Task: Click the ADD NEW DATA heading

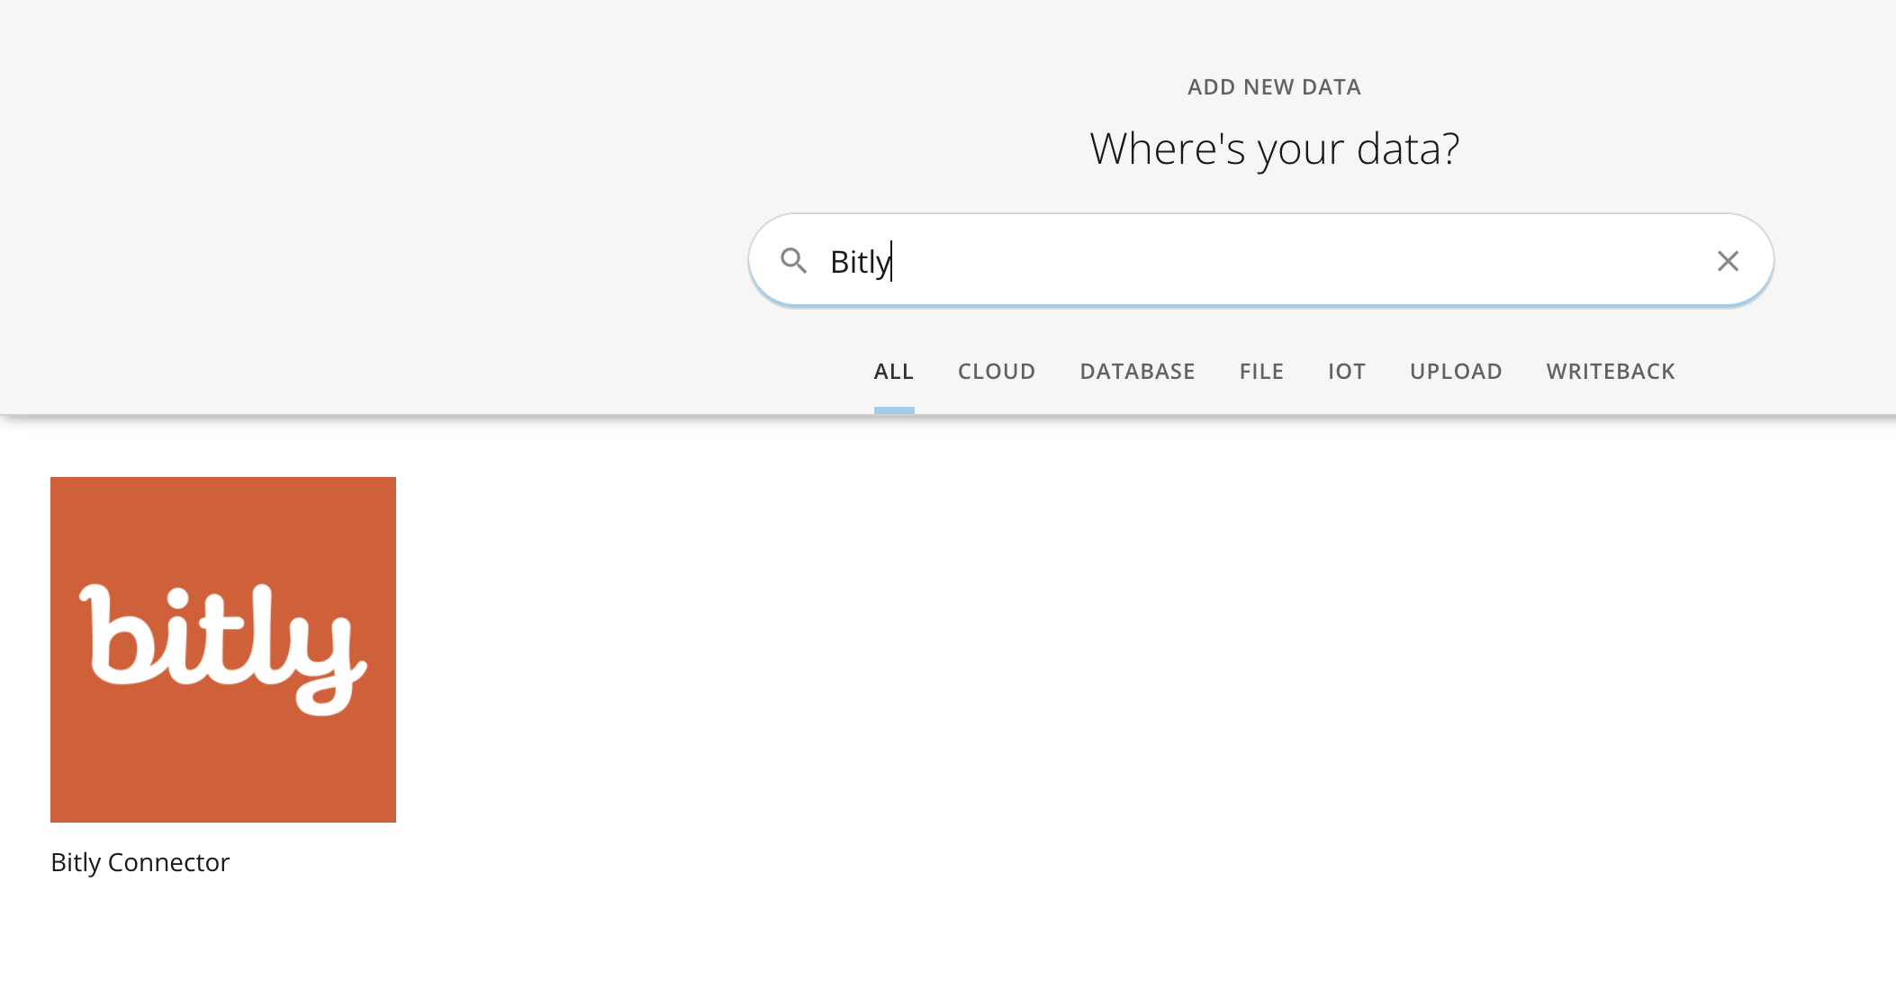Action: (1273, 86)
